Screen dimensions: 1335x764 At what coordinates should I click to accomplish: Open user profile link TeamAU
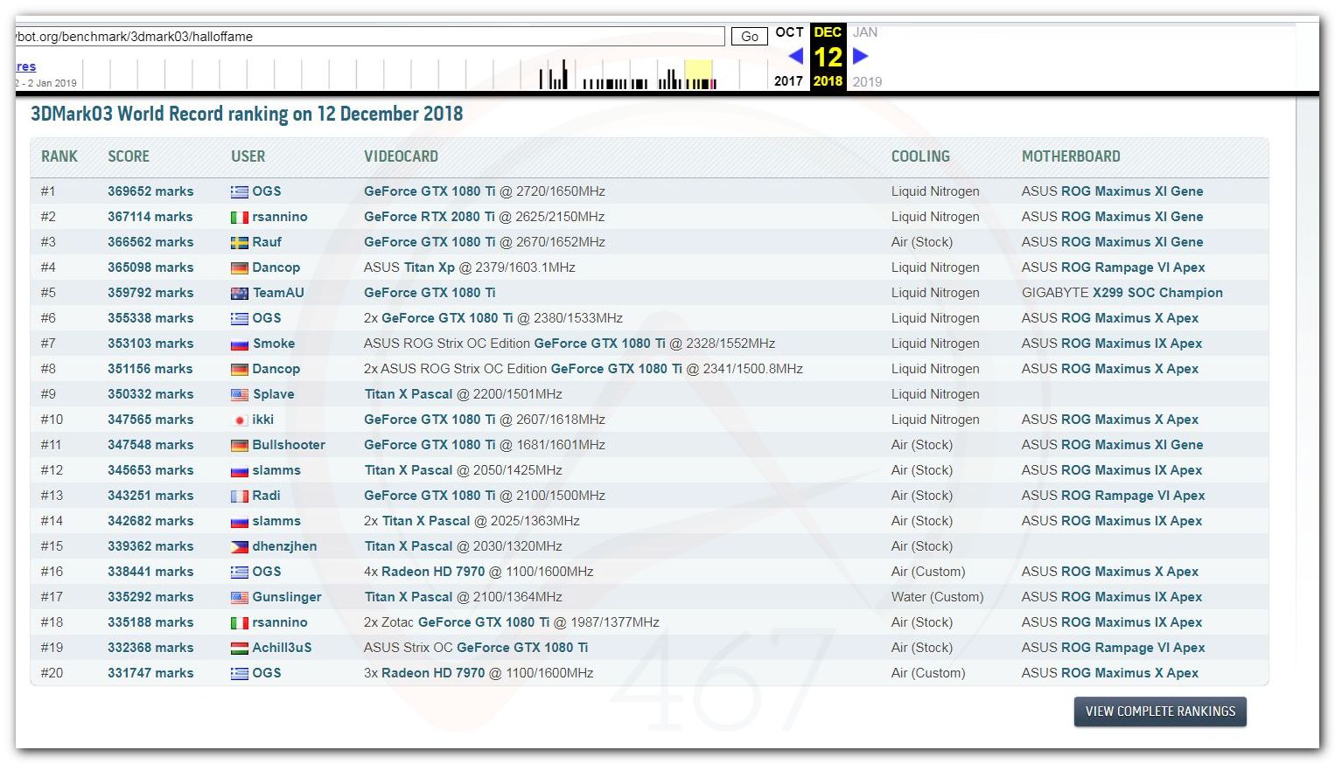click(278, 293)
